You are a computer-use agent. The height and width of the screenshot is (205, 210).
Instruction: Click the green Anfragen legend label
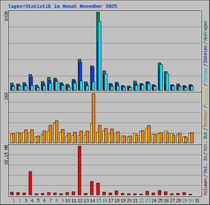click(x=205, y=30)
